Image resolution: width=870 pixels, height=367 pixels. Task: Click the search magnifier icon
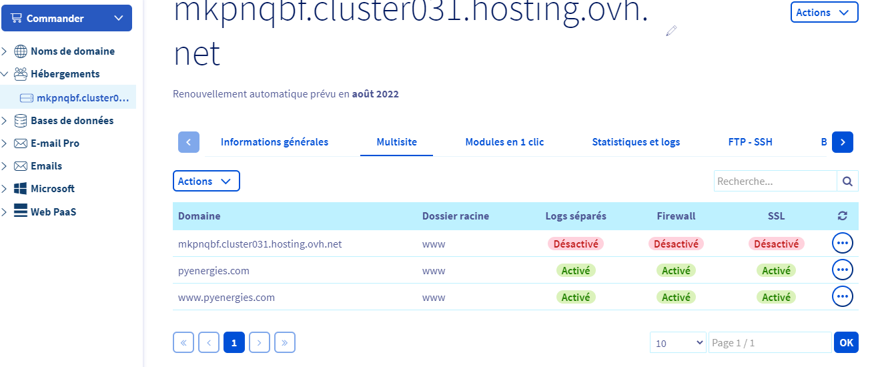pos(847,181)
